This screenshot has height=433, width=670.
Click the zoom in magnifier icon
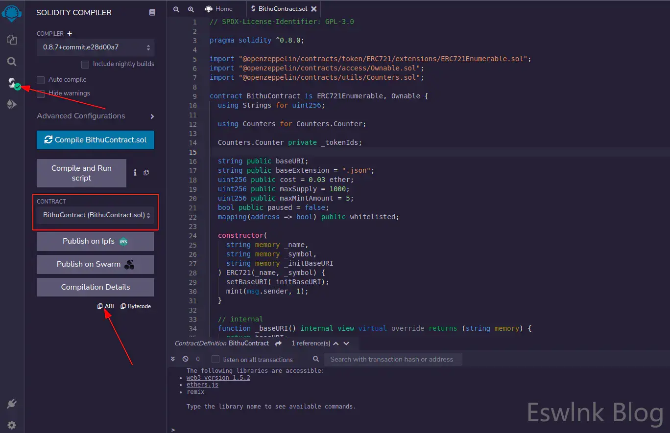191,9
